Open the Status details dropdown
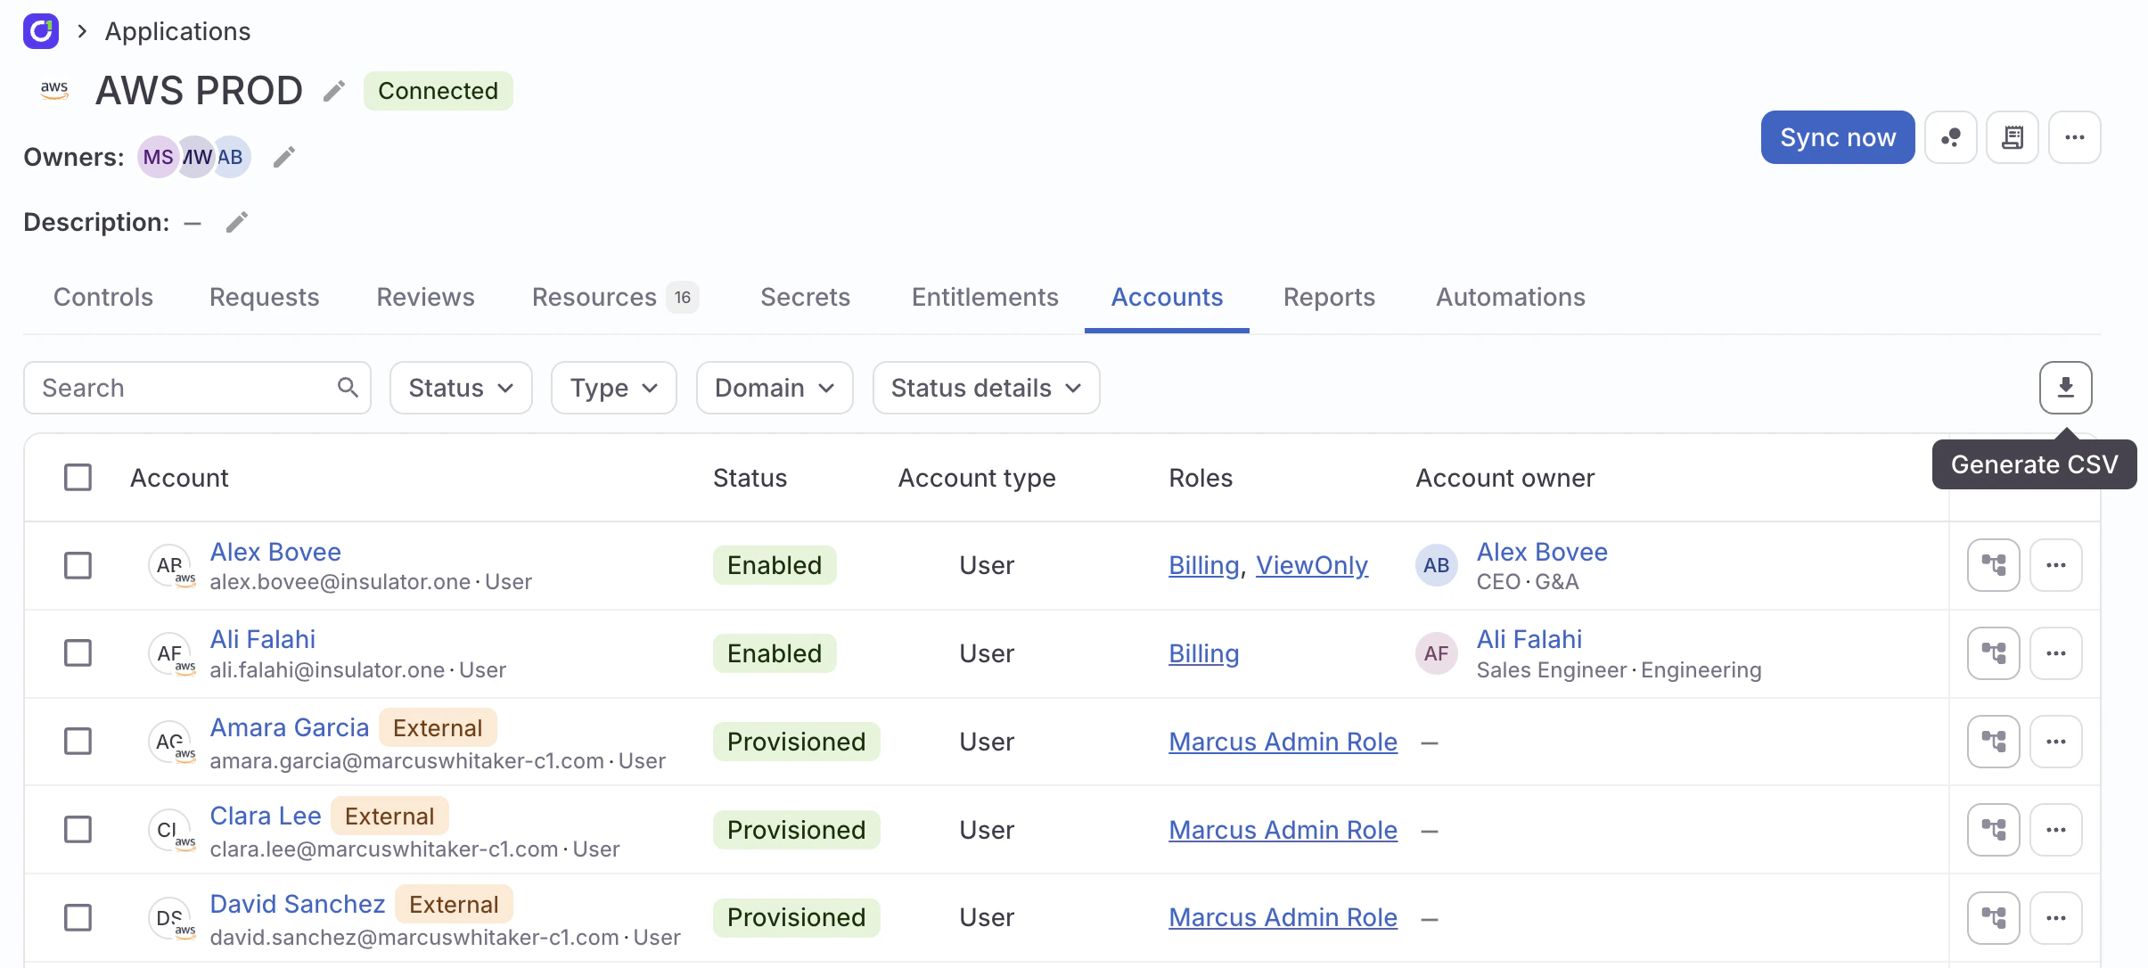Screen dimensions: 2148x968 point(985,387)
